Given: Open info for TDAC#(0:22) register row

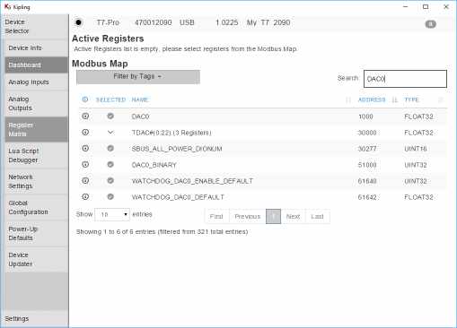Looking at the screenshot, I should tap(85, 133).
